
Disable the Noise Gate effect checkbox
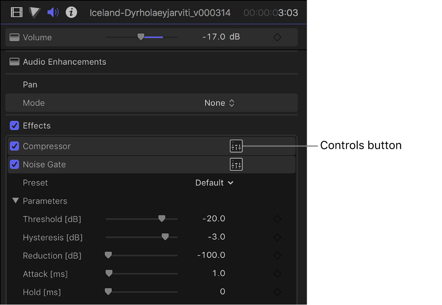pos(14,164)
